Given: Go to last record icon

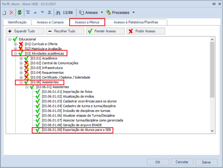Looking at the screenshot, I should (50, 13).
